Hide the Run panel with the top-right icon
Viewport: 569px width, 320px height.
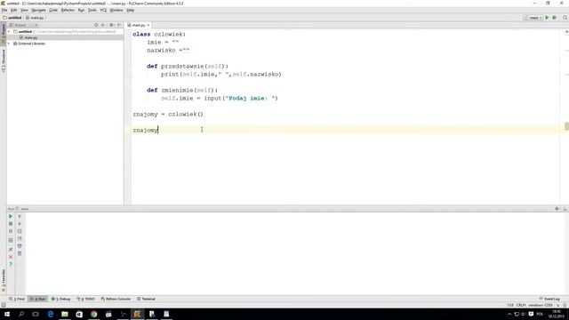coord(565,209)
